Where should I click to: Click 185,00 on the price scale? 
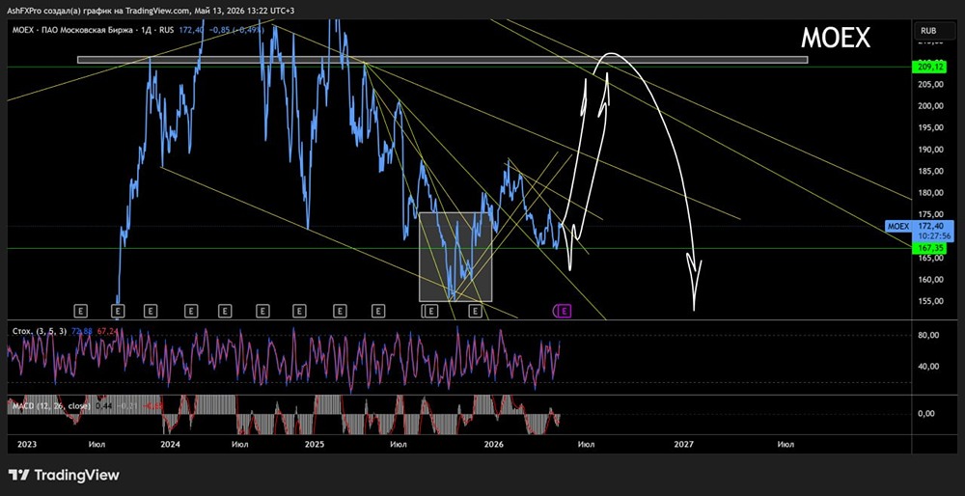pyautogui.click(x=931, y=171)
